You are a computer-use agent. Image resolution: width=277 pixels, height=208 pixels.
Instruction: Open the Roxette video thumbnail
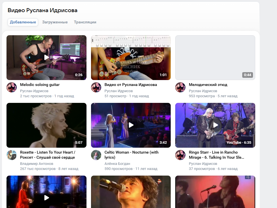tap(46, 125)
